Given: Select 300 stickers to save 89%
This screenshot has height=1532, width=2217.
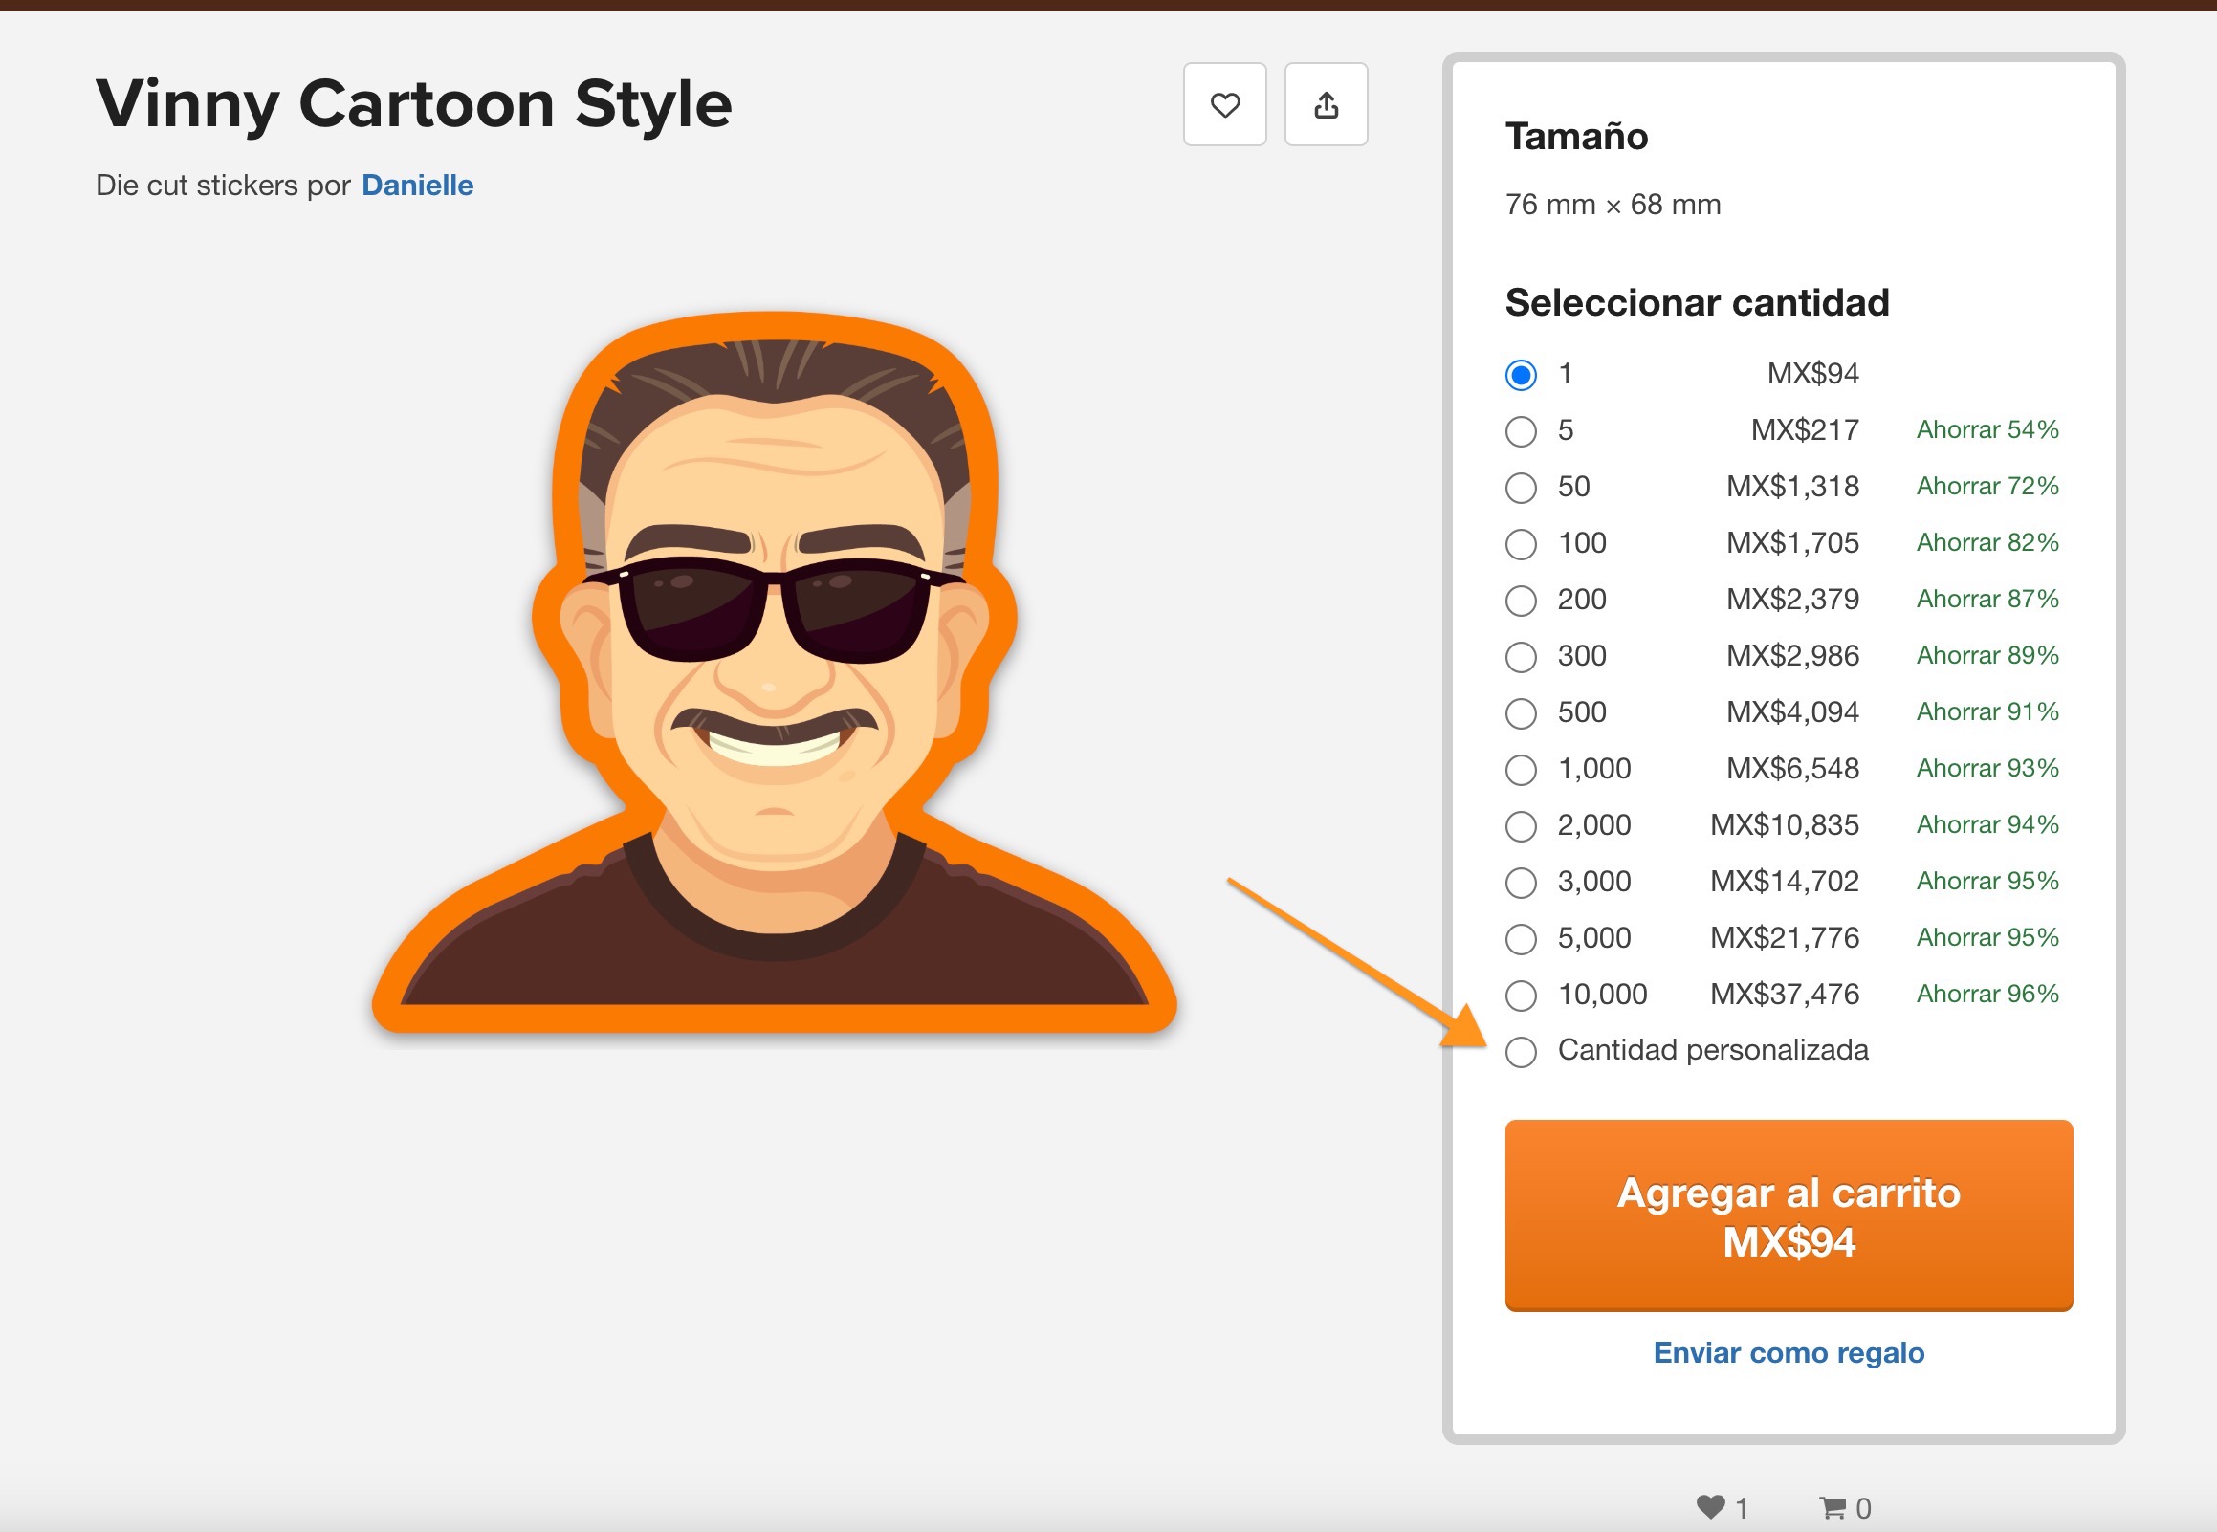Looking at the screenshot, I should 1520,657.
